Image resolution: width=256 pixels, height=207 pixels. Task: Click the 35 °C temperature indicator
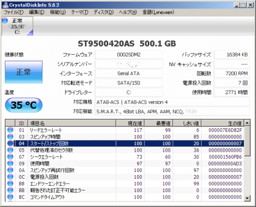[x=23, y=105]
